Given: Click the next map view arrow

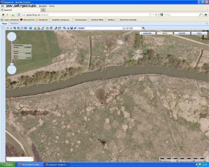Looking at the screenshot, I should pyautogui.click(x=11, y=28).
